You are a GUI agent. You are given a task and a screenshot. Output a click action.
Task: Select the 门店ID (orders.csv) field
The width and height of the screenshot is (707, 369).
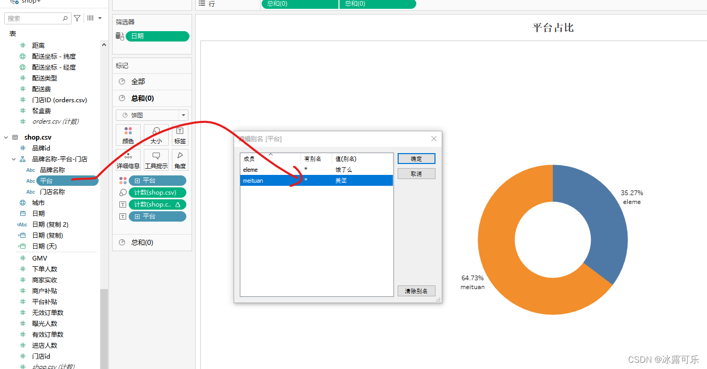coord(59,100)
